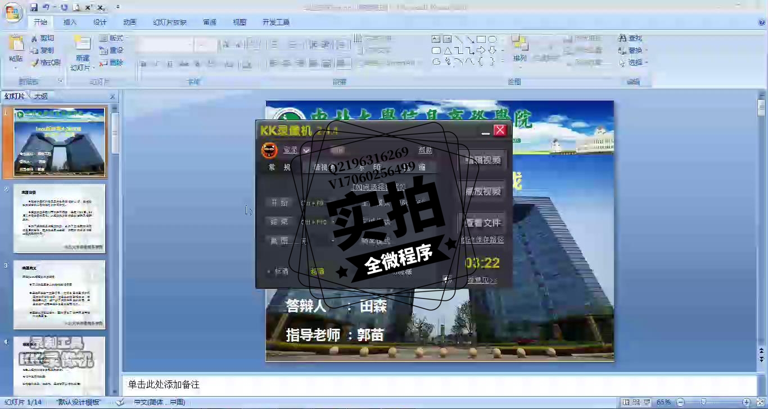Click the spell check icon in status bar
Viewport: 768px width, 409px height.
click(x=120, y=402)
